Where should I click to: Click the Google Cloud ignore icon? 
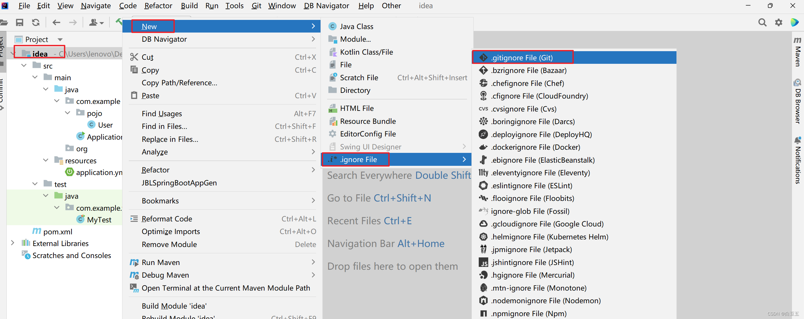click(483, 224)
